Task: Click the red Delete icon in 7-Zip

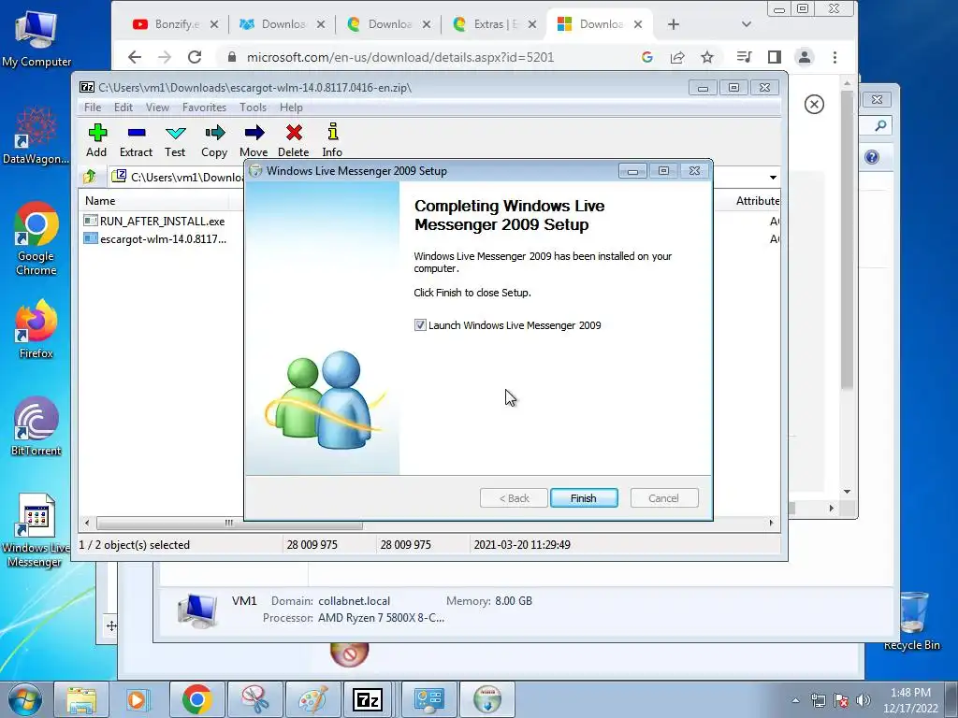Action: pyautogui.click(x=293, y=140)
